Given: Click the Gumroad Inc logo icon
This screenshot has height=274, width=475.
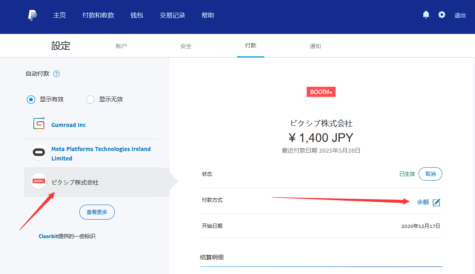Looking at the screenshot, I should (x=39, y=124).
